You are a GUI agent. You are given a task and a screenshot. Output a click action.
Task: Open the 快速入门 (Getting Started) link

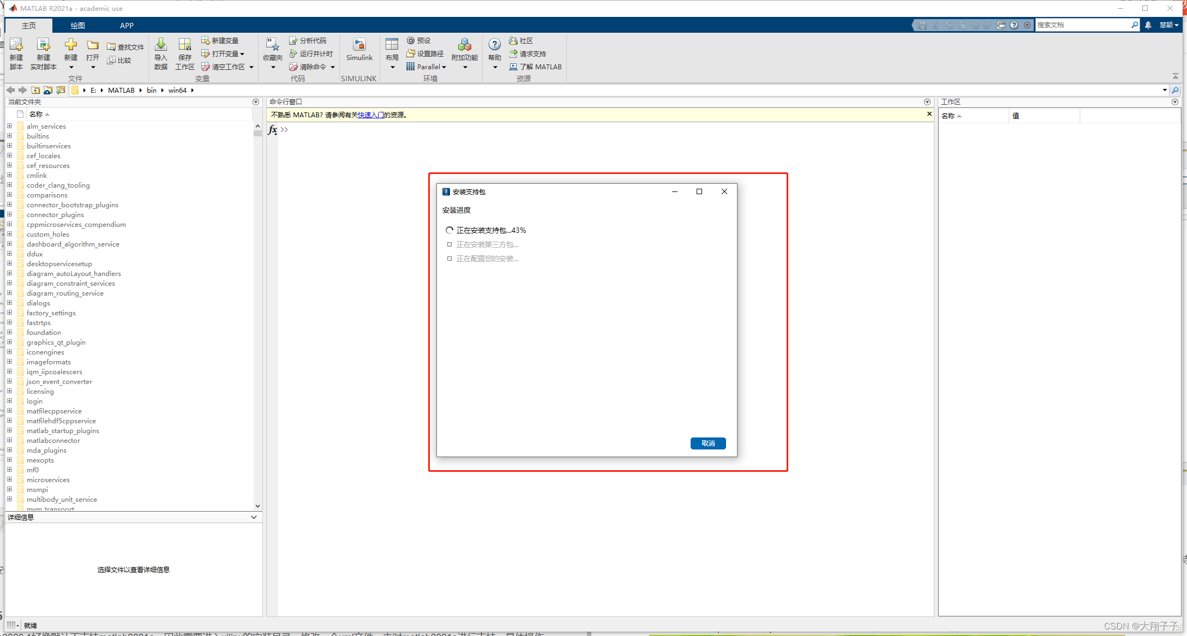[x=371, y=115]
